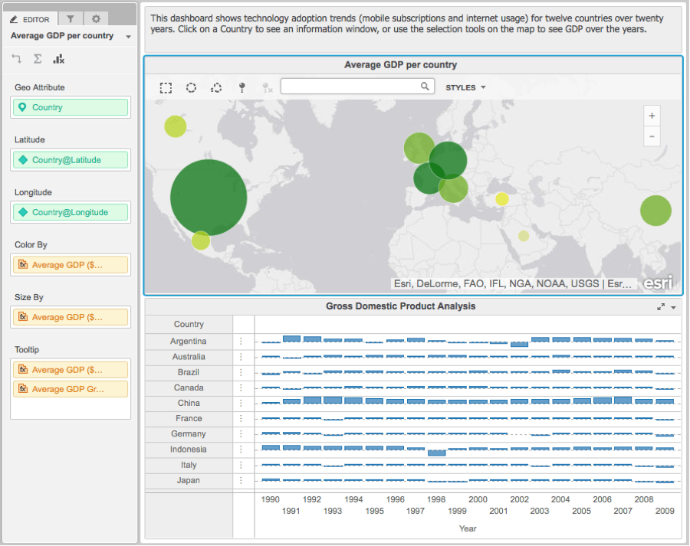Open the Australia row options menu
This screenshot has height=546, width=690.
tap(241, 357)
